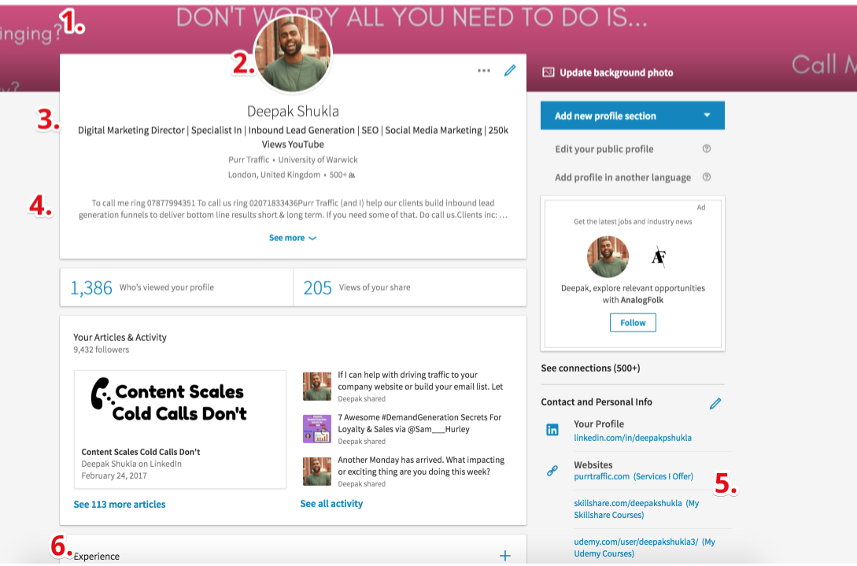857x566 pixels.
Task: Click the photo icon beside Update background photo
Action: [547, 72]
